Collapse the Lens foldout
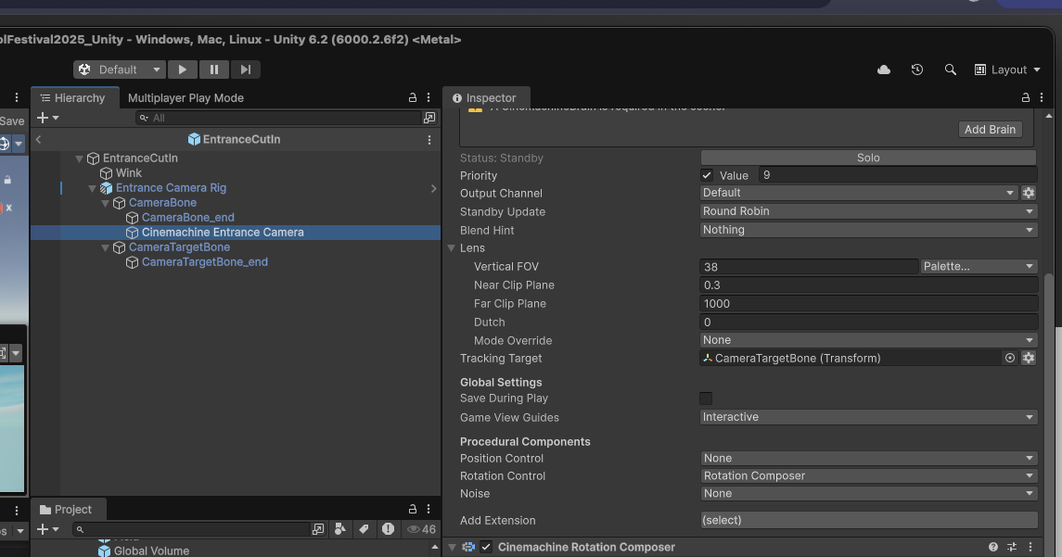 [454, 247]
